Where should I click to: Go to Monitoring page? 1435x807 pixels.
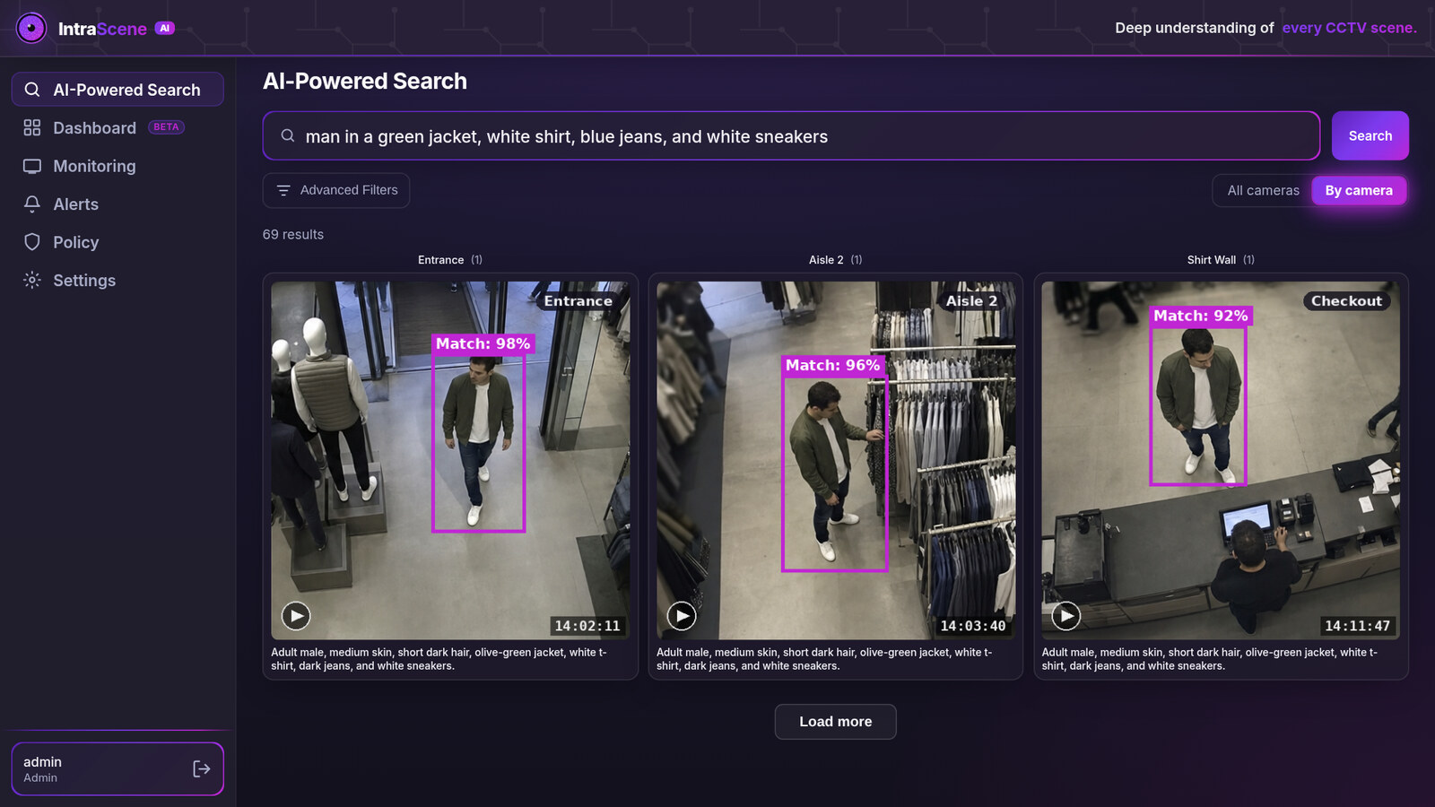point(117,166)
